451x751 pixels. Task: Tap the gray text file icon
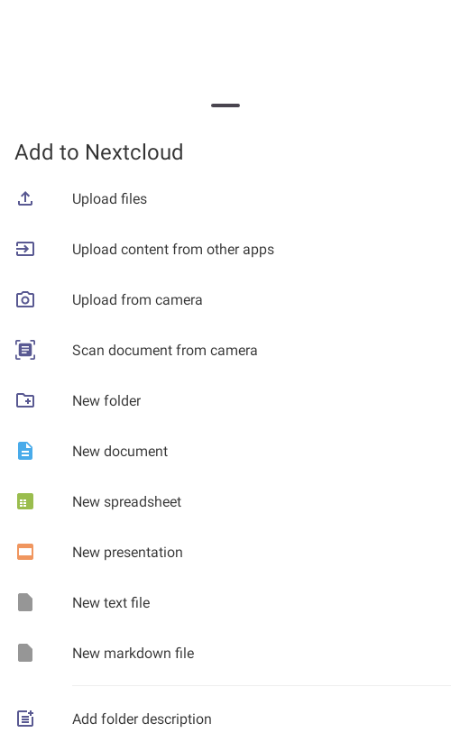[25, 602]
